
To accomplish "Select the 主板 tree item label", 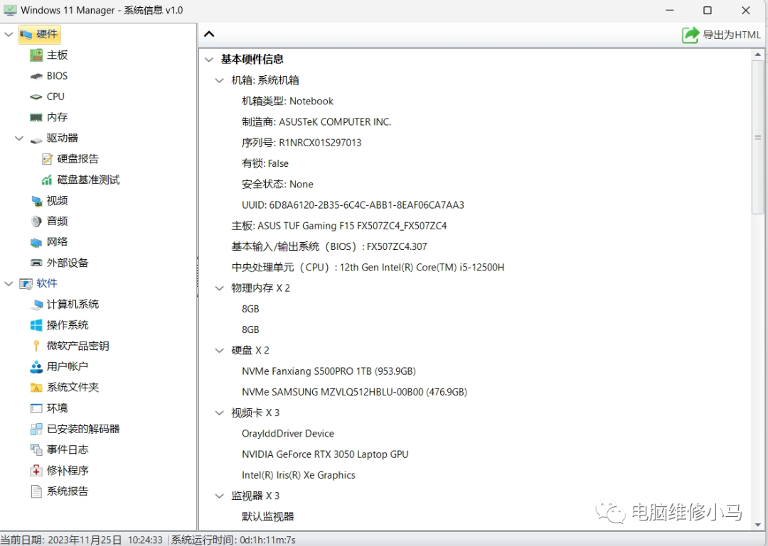I will click(x=58, y=55).
